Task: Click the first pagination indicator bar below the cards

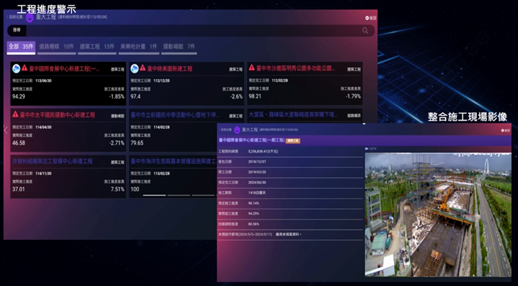Action: [x=154, y=195]
